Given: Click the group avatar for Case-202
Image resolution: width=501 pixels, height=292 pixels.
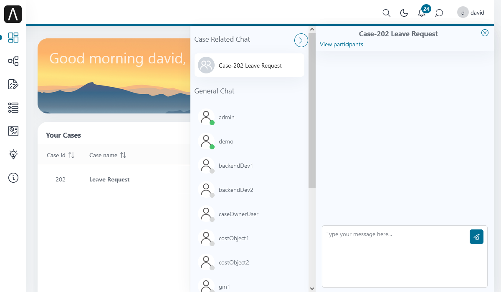Looking at the screenshot, I should [x=206, y=65].
